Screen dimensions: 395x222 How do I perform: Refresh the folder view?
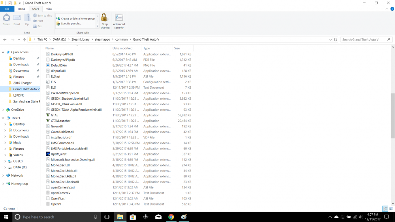(x=335, y=39)
